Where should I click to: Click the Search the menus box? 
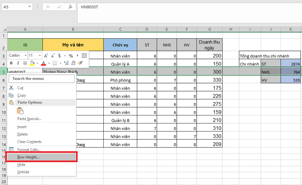(x=41, y=79)
